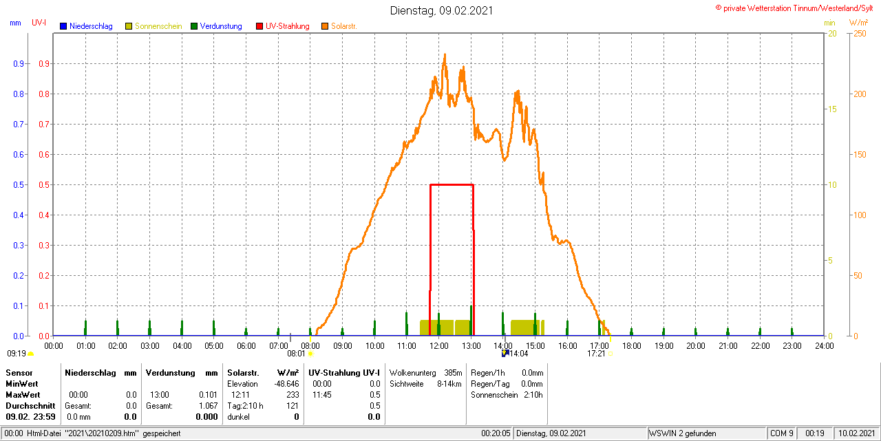Click the W/m² axis unit label above the chart
The height and width of the screenshot is (441, 881).
pyautogui.click(x=860, y=23)
